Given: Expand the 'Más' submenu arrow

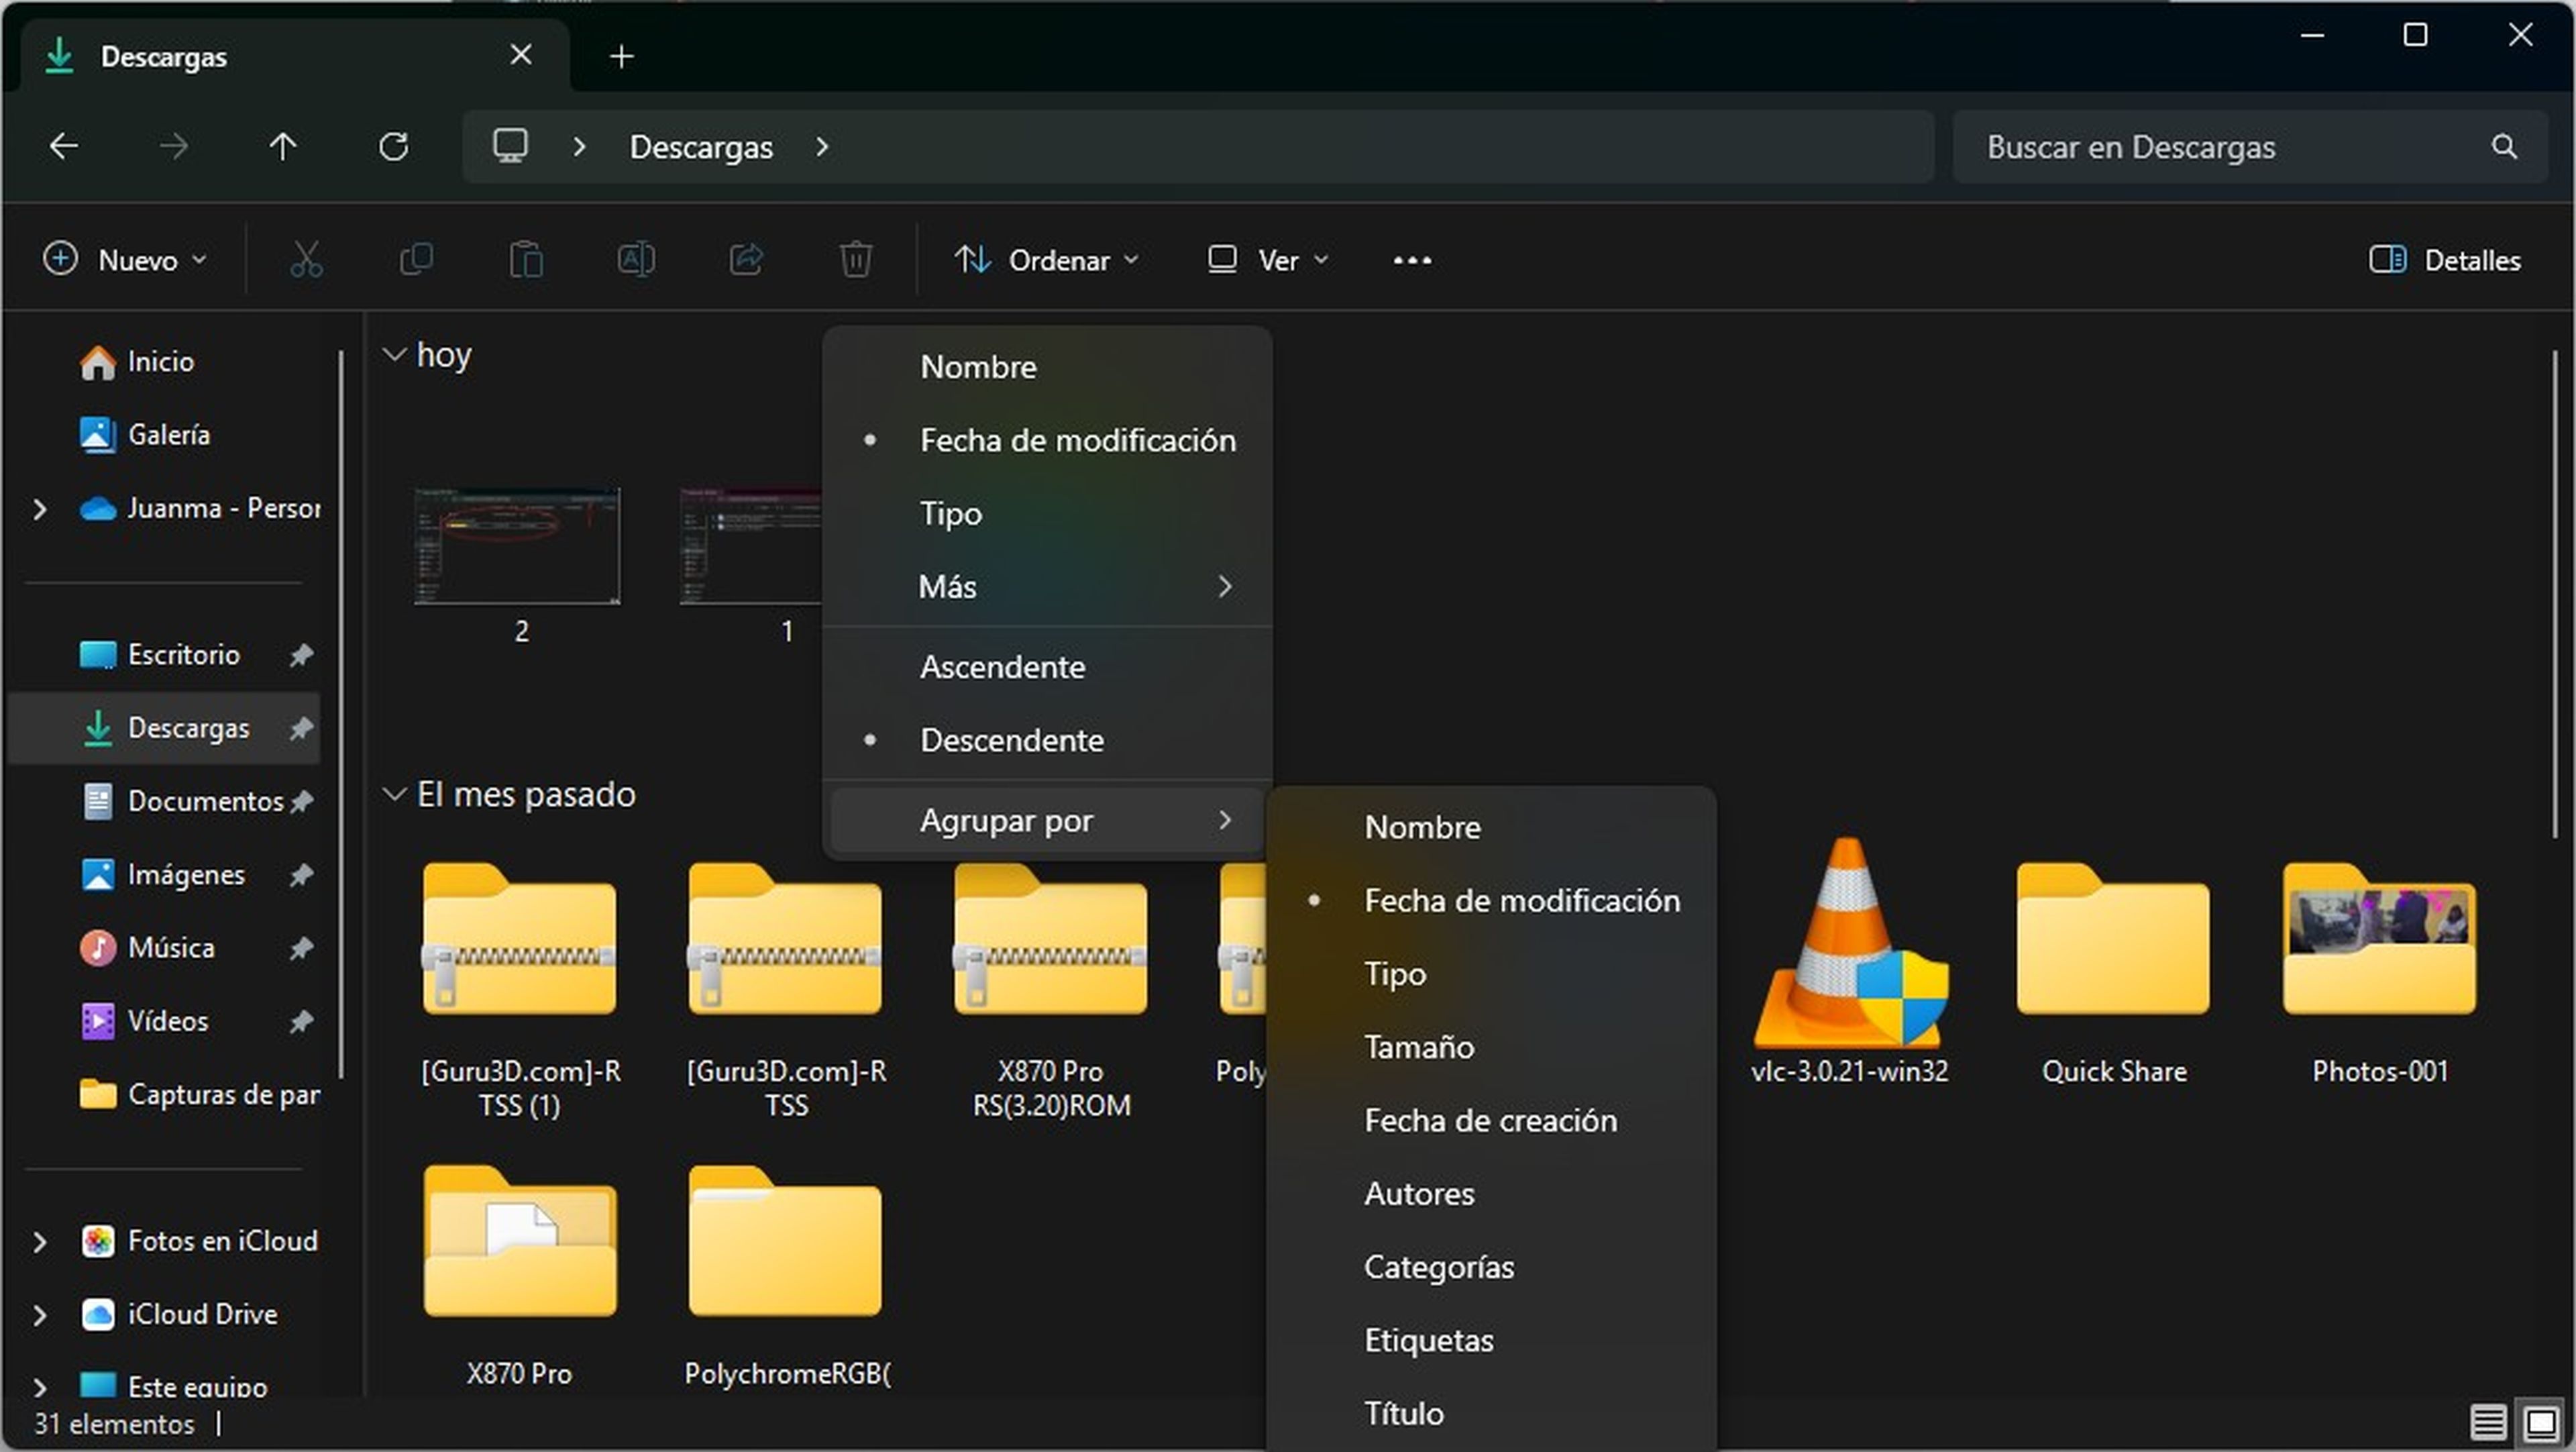Looking at the screenshot, I should [x=1225, y=587].
